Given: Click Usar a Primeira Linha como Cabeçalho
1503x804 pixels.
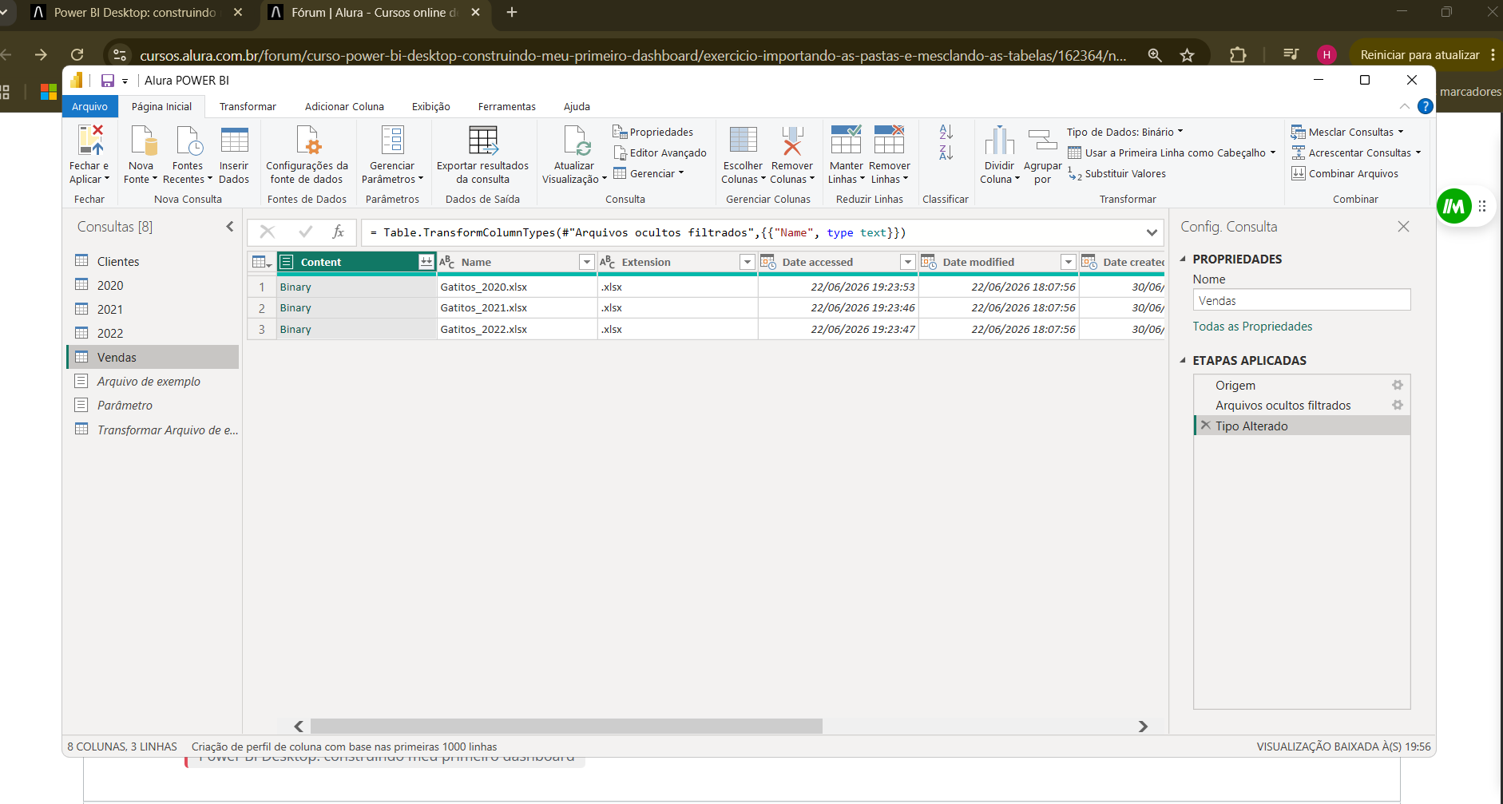Looking at the screenshot, I should [1172, 152].
